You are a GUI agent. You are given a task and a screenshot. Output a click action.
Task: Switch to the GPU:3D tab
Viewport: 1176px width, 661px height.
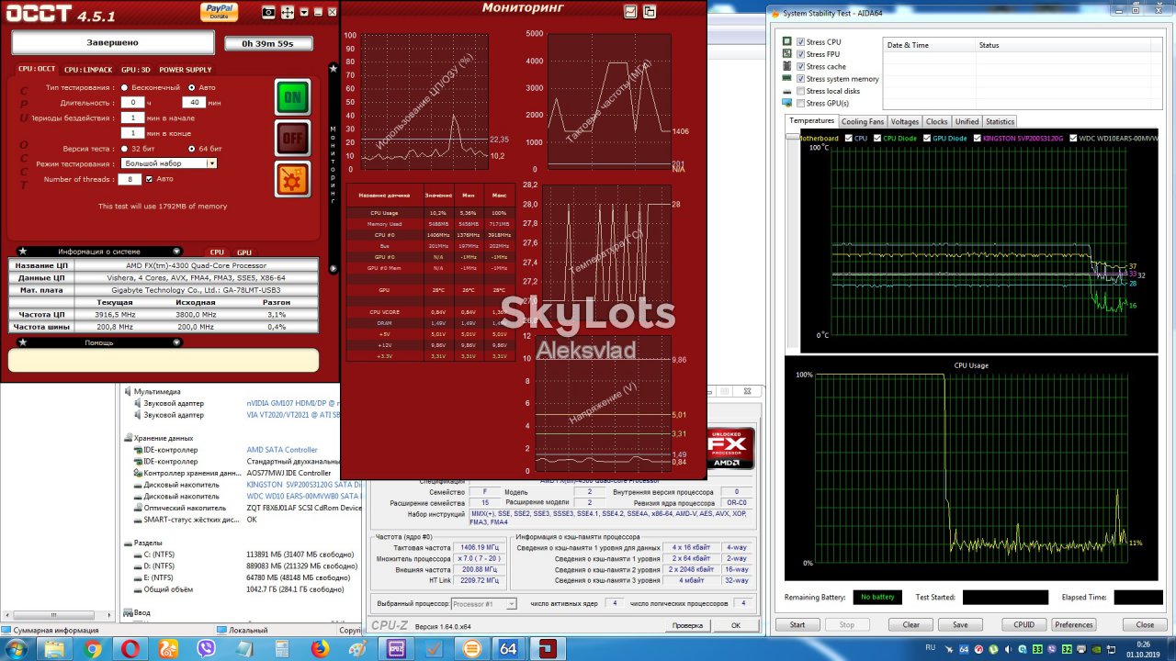tap(135, 70)
